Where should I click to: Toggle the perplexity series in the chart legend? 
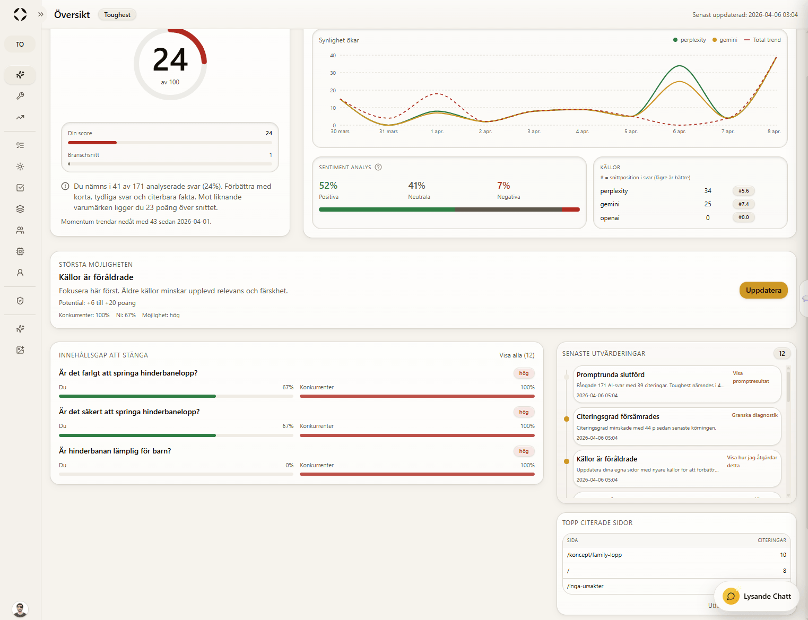tap(689, 40)
